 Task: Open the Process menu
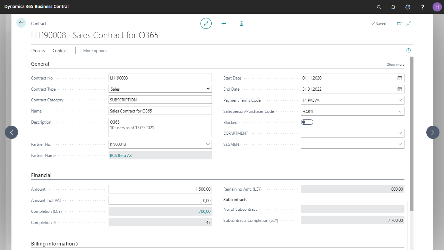click(x=38, y=51)
